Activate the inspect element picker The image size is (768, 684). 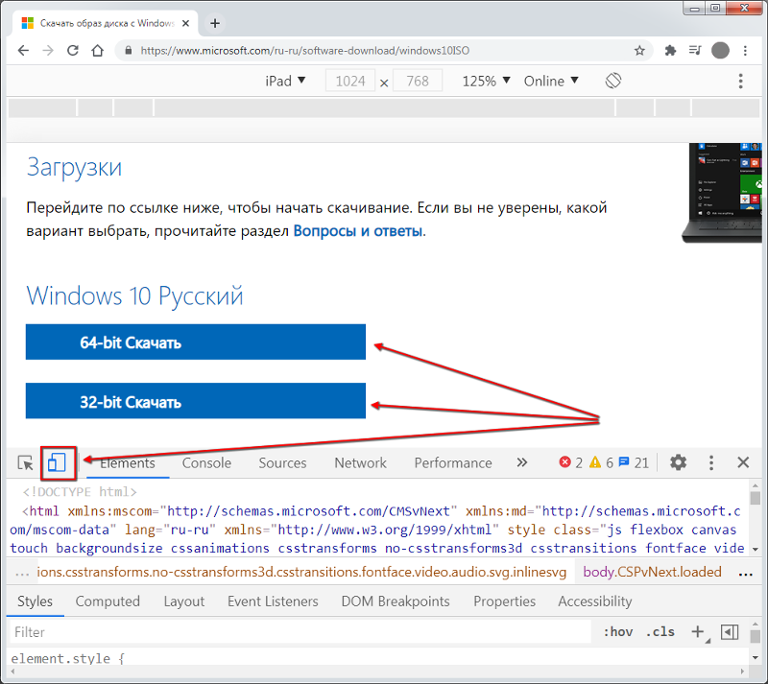click(26, 462)
